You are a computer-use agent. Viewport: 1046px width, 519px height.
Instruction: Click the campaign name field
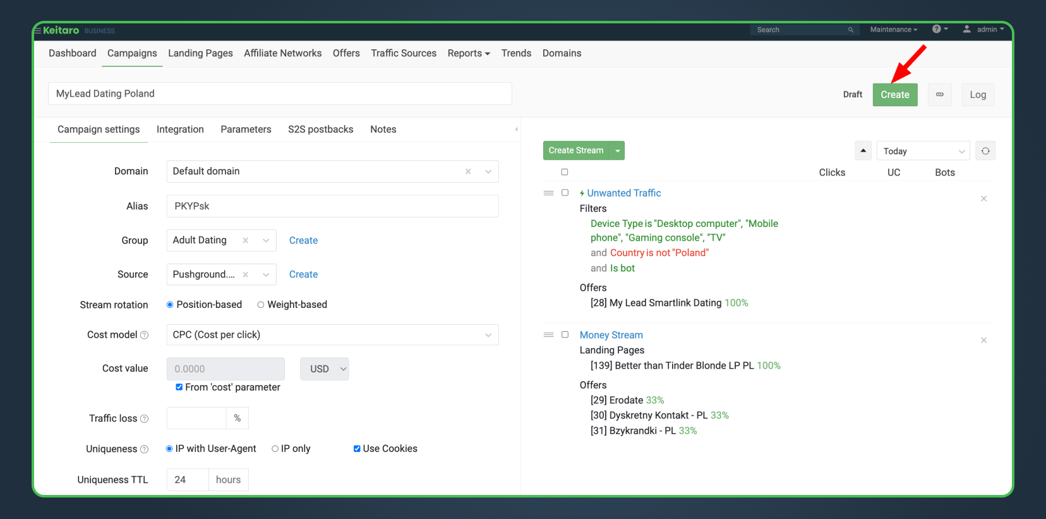pyautogui.click(x=280, y=94)
